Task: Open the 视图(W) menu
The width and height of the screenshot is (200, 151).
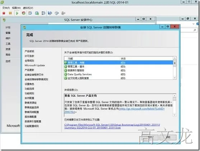Action: pos(16,8)
